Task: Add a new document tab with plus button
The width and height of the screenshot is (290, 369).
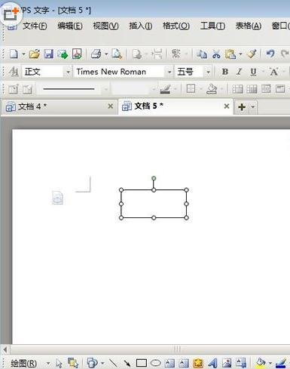Action: 242,107
